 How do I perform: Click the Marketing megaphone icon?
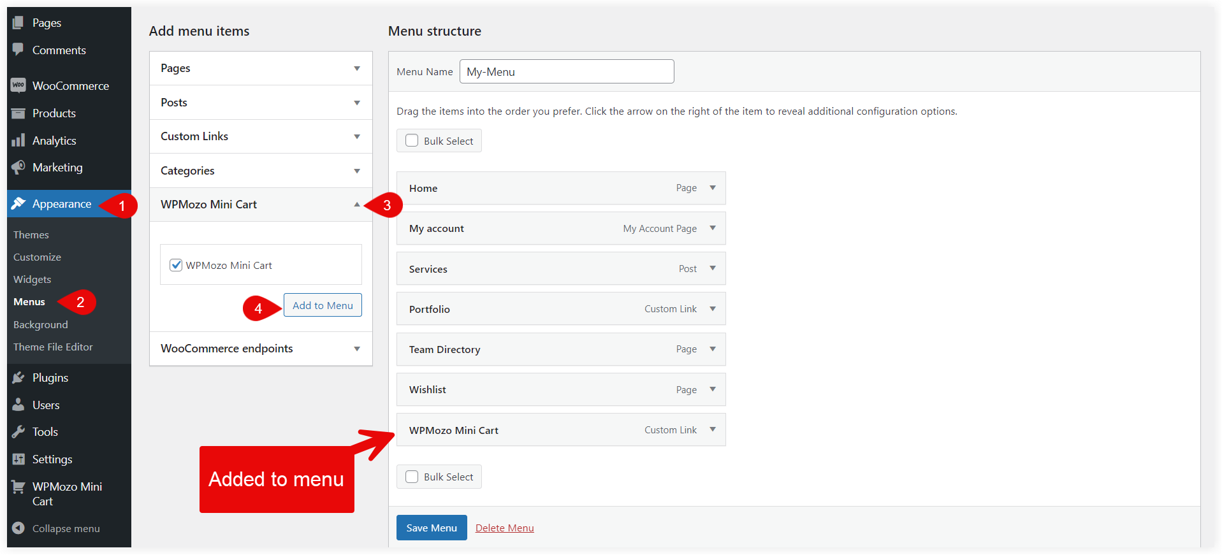pos(18,167)
